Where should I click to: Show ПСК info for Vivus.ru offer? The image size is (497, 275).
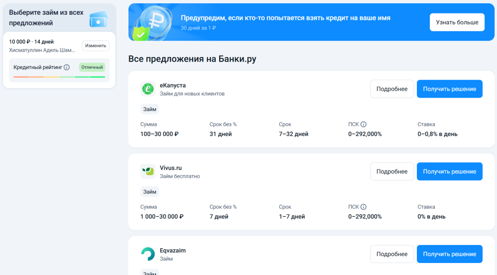click(363, 207)
